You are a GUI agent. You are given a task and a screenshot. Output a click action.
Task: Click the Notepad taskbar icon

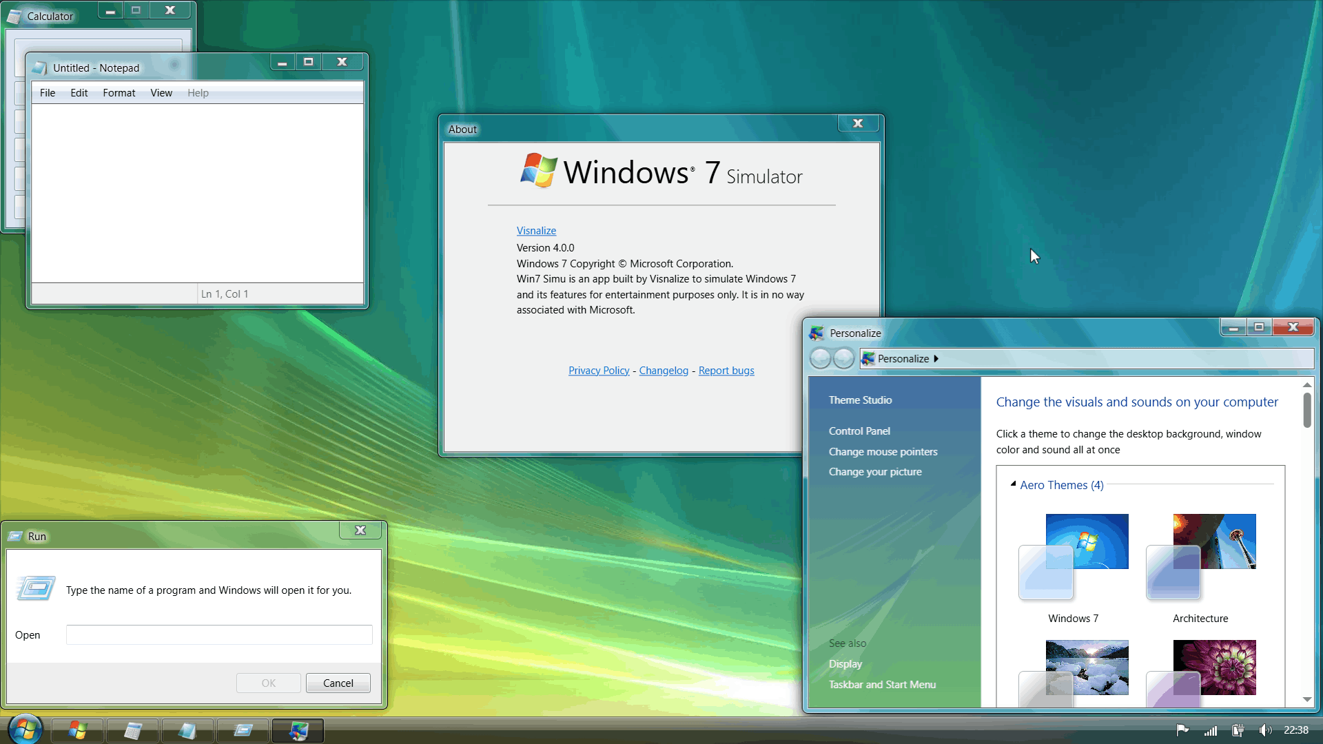tap(187, 730)
